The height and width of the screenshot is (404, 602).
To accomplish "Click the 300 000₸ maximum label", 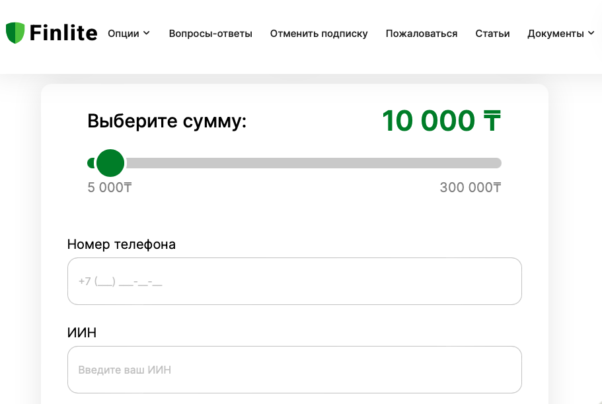I will pyautogui.click(x=470, y=187).
